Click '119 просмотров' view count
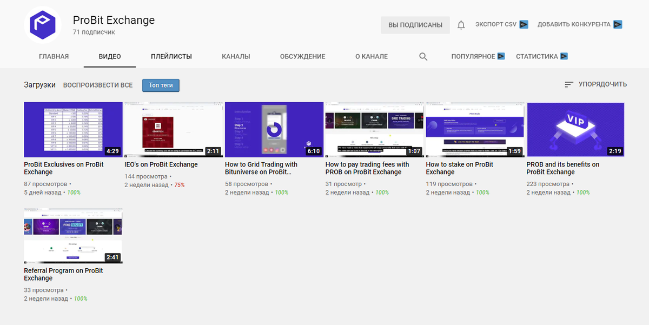The width and height of the screenshot is (649, 325). [449, 184]
